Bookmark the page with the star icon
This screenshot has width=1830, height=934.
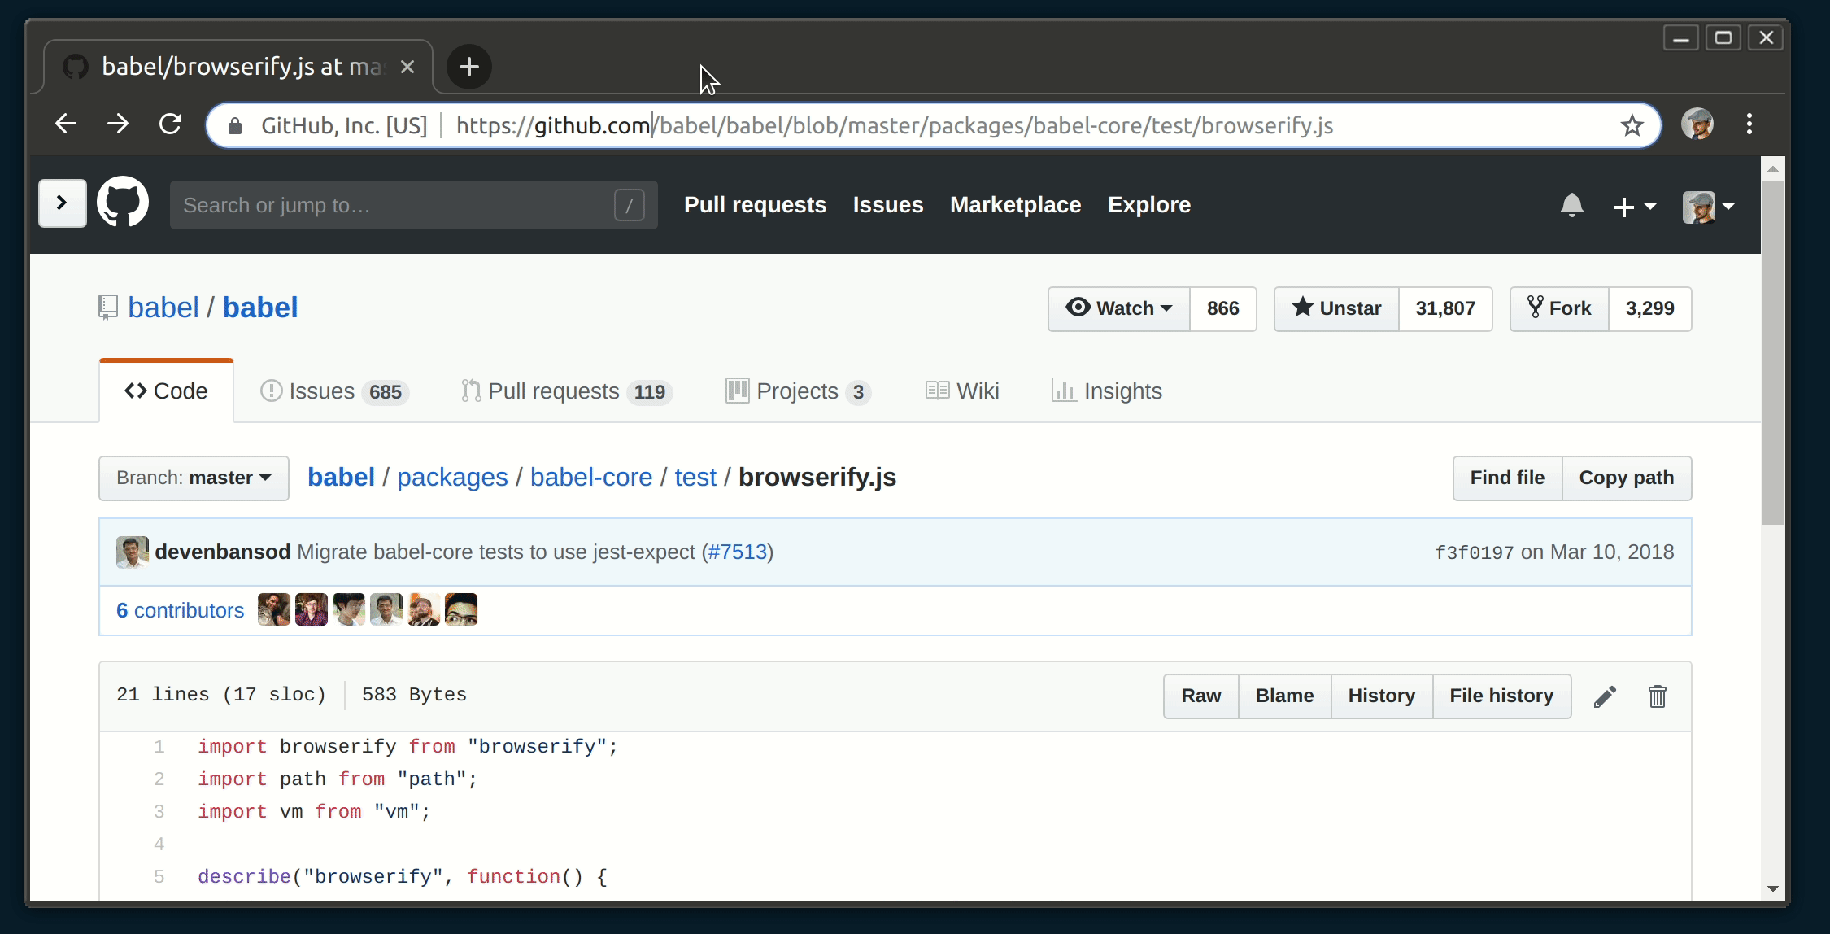point(1632,125)
